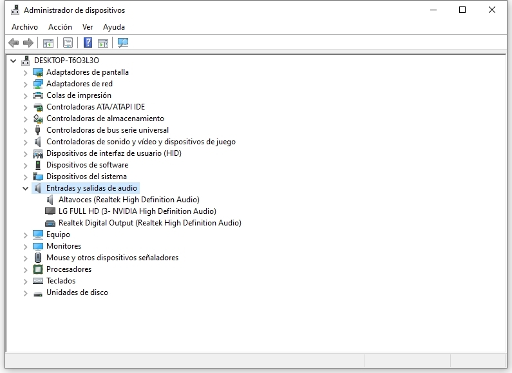Image resolution: width=512 pixels, height=373 pixels.
Task: Minimize the Administrador de dispositivos window
Action: tap(433, 10)
